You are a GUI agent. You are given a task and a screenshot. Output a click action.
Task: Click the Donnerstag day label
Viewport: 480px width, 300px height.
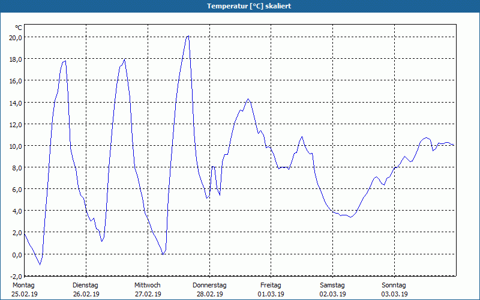point(209,286)
